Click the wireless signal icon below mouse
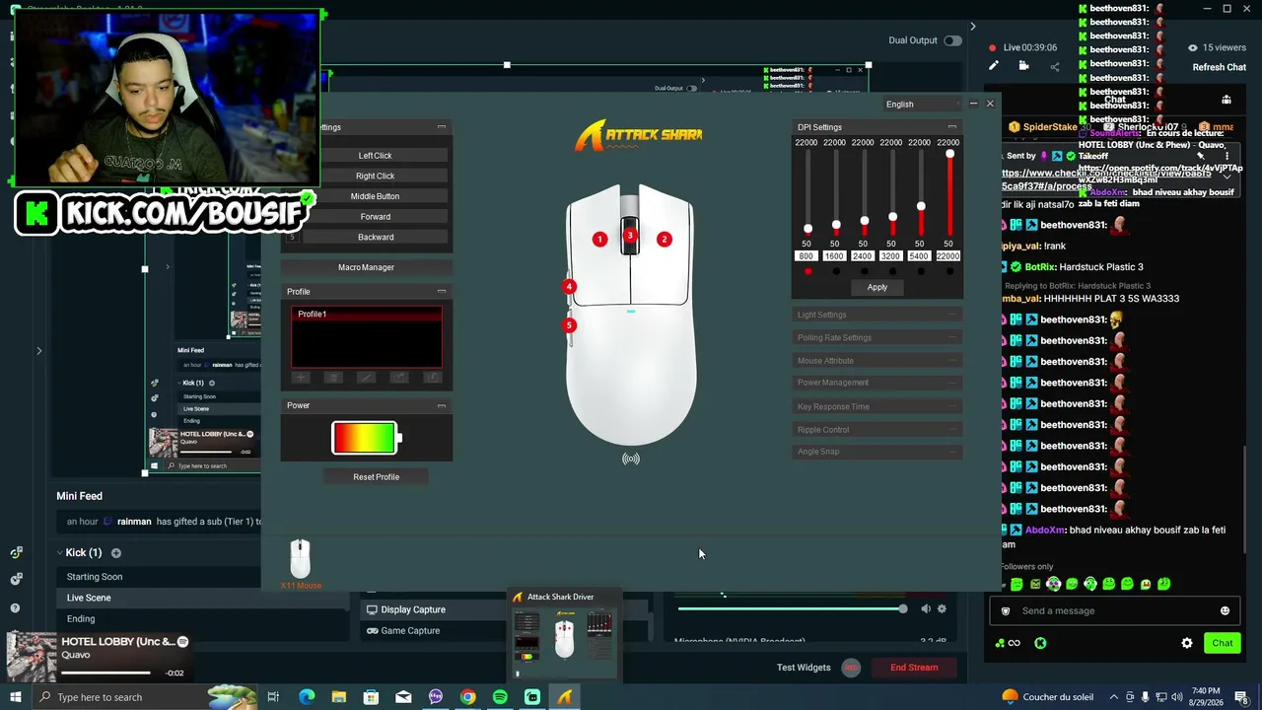Image resolution: width=1262 pixels, height=710 pixels. pyautogui.click(x=631, y=459)
